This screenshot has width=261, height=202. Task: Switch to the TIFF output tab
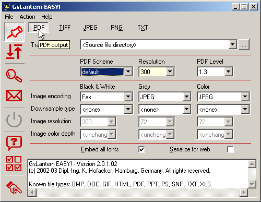[x=65, y=28]
